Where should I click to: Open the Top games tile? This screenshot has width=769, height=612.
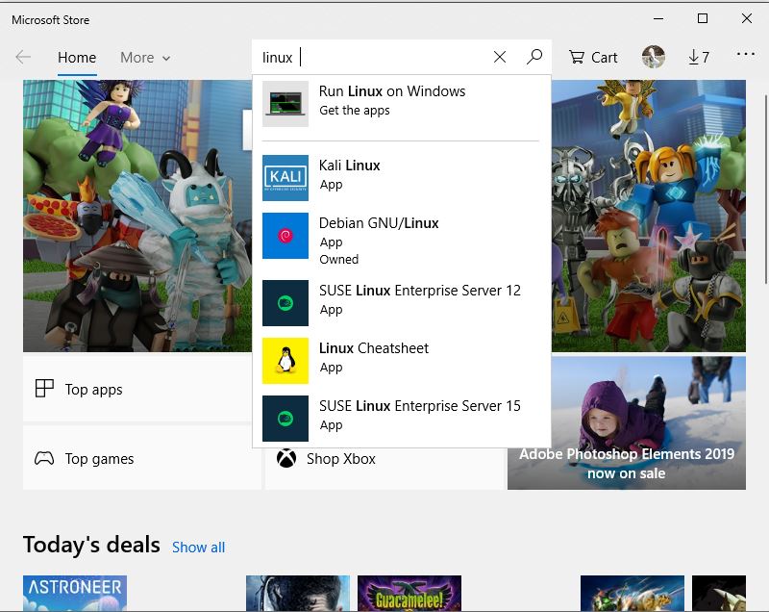141,458
